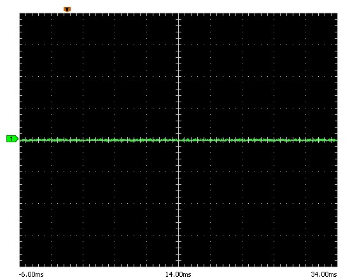This screenshot has height=280, width=357.
Task: Select the green channel 1 waveform trace
Action: click(178, 140)
